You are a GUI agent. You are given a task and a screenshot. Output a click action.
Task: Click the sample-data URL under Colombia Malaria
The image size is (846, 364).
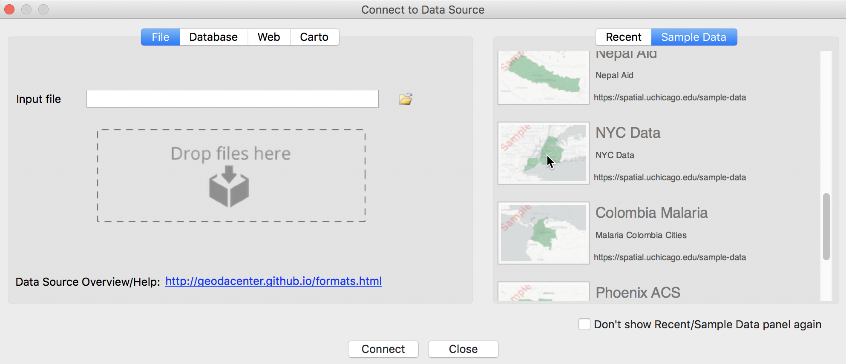pos(670,257)
